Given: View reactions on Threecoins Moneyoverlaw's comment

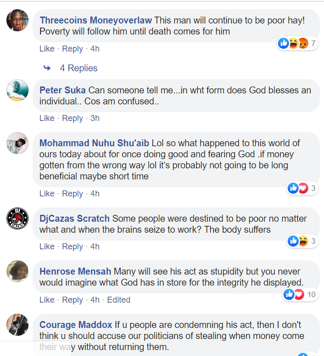Looking at the screenshot, I should (x=293, y=44).
